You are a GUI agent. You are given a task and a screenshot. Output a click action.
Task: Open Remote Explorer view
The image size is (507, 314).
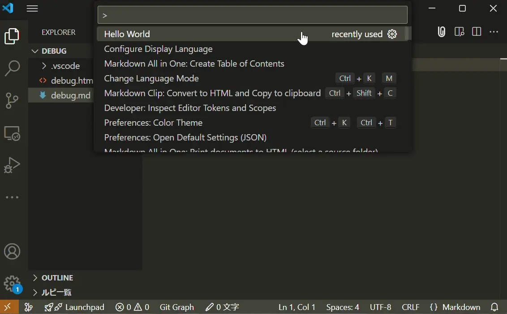click(x=12, y=133)
